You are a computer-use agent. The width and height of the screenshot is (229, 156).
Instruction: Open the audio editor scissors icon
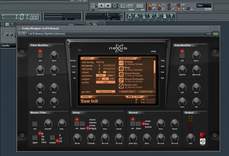[151, 16]
